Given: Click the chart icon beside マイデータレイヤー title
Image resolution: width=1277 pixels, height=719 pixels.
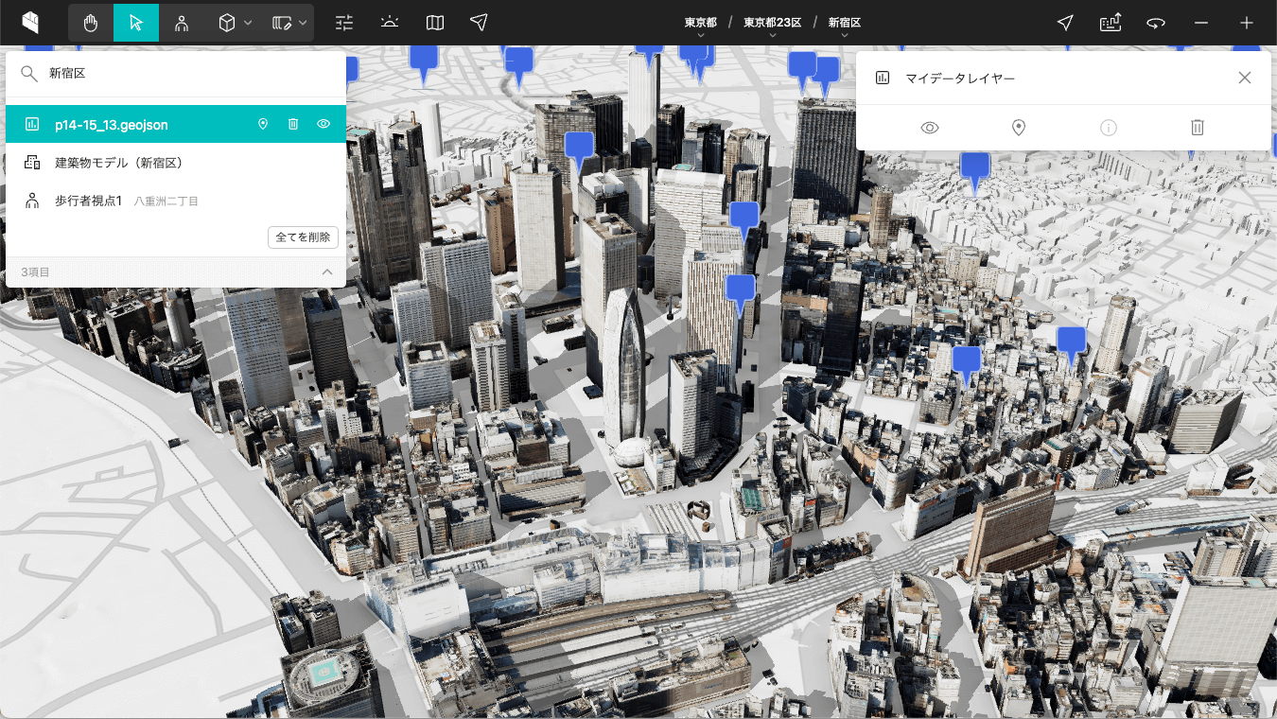Looking at the screenshot, I should pos(883,78).
